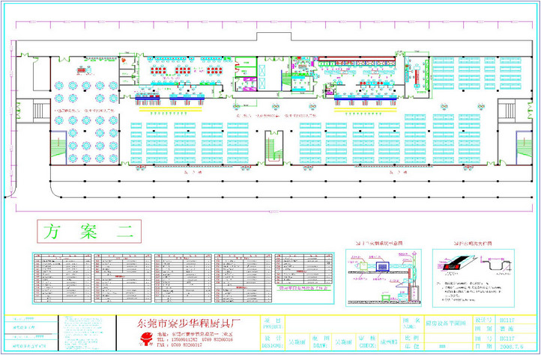The height and width of the screenshot is (355, 541).
Task: Select the green staircase at lower left
Action: (58, 144)
